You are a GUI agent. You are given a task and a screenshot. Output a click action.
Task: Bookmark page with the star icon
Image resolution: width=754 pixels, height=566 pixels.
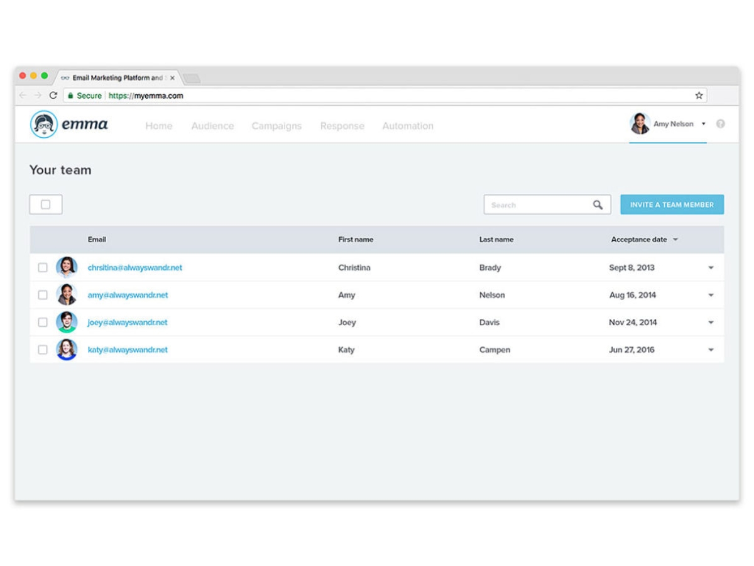pyautogui.click(x=699, y=96)
